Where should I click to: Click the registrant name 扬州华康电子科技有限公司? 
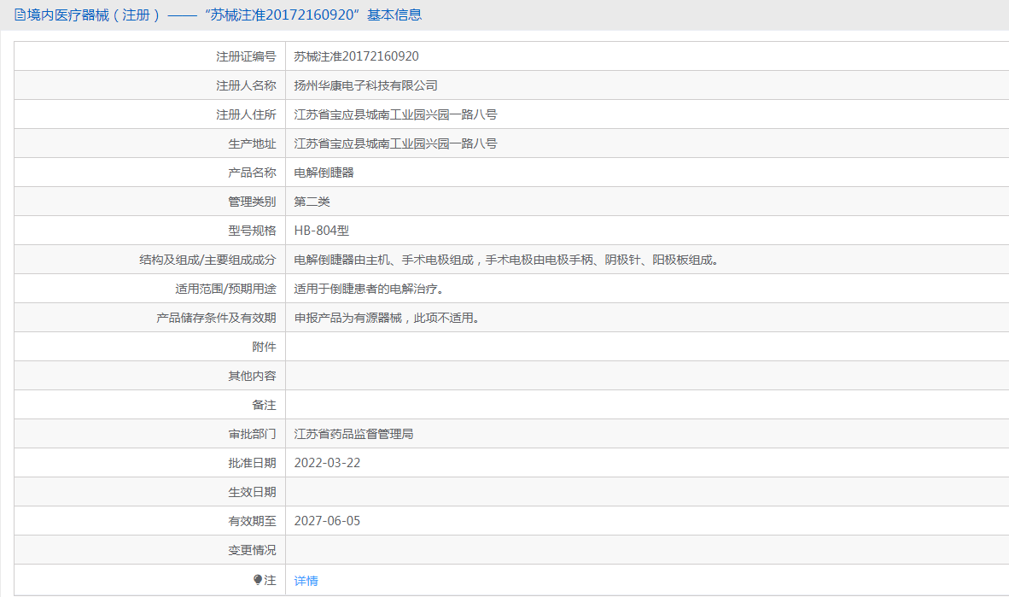365,85
